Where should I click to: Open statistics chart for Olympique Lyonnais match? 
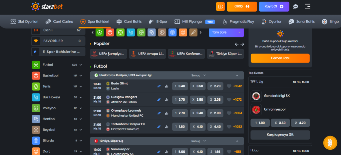(x=167, y=113)
